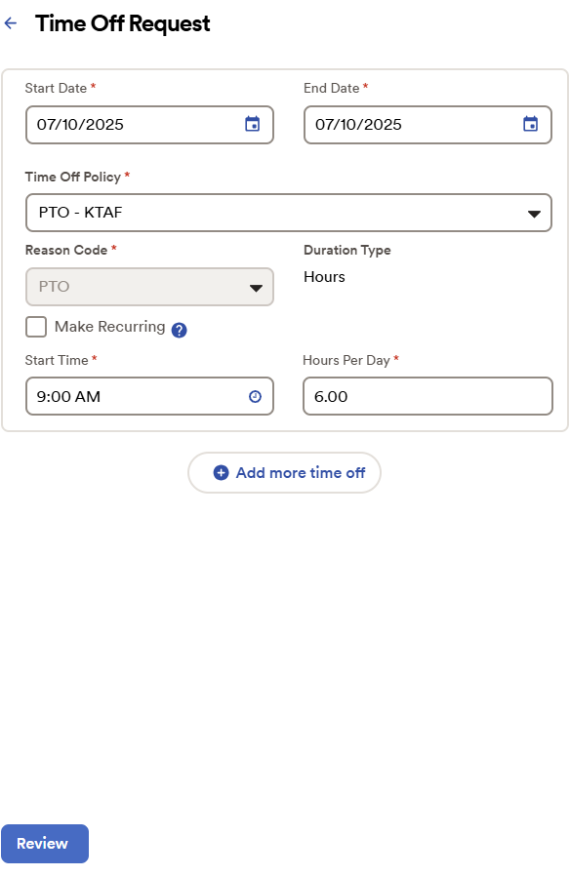Image resolution: width=570 pixels, height=876 pixels.
Task: Focus the Start Date input field
Action: pos(149,125)
